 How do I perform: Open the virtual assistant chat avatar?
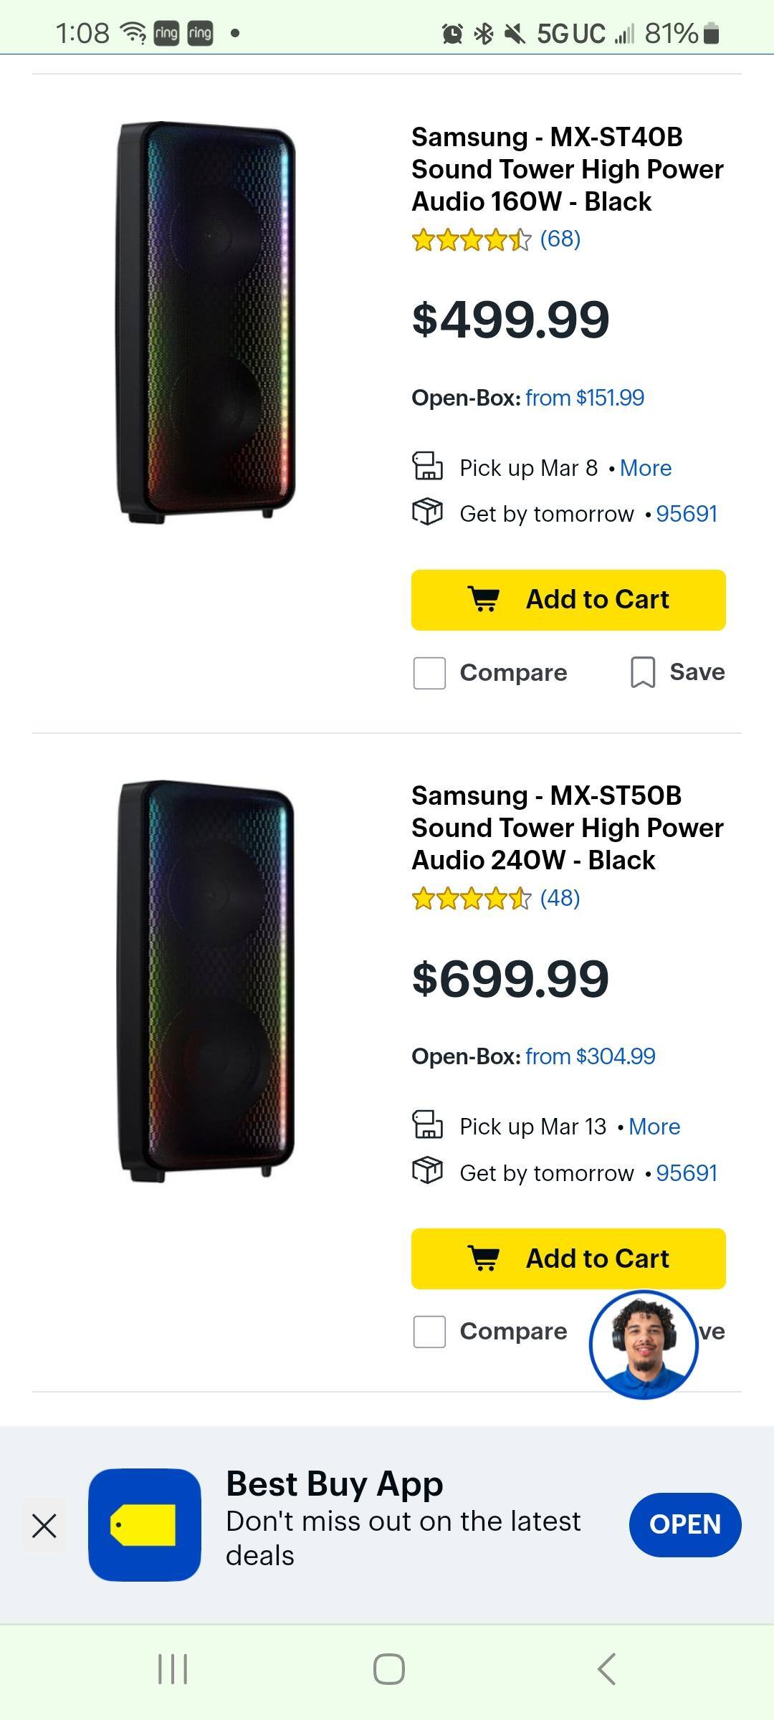643,1344
